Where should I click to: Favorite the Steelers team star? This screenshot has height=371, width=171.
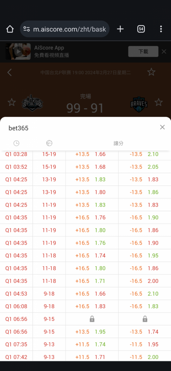point(11,102)
